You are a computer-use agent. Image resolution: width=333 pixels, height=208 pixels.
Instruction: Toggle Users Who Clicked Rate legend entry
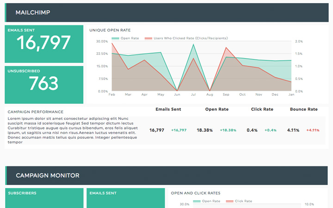coord(186,38)
